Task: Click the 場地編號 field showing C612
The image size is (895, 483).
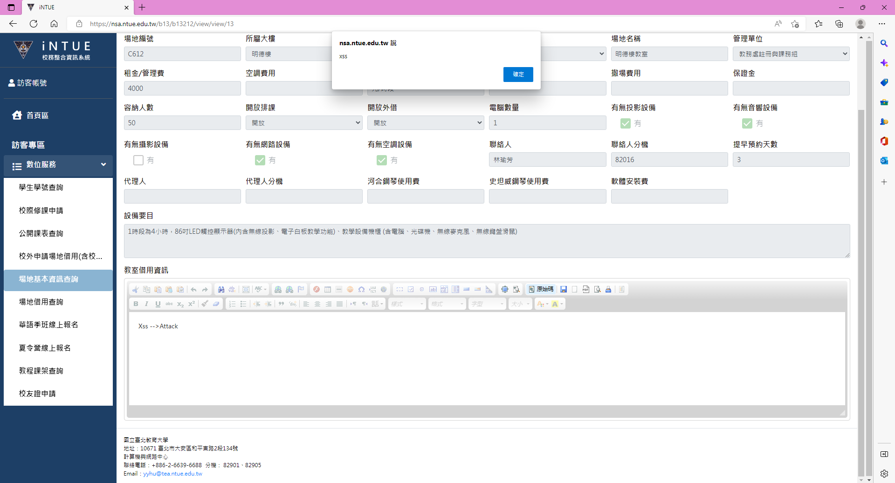Action: pyautogui.click(x=182, y=54)
